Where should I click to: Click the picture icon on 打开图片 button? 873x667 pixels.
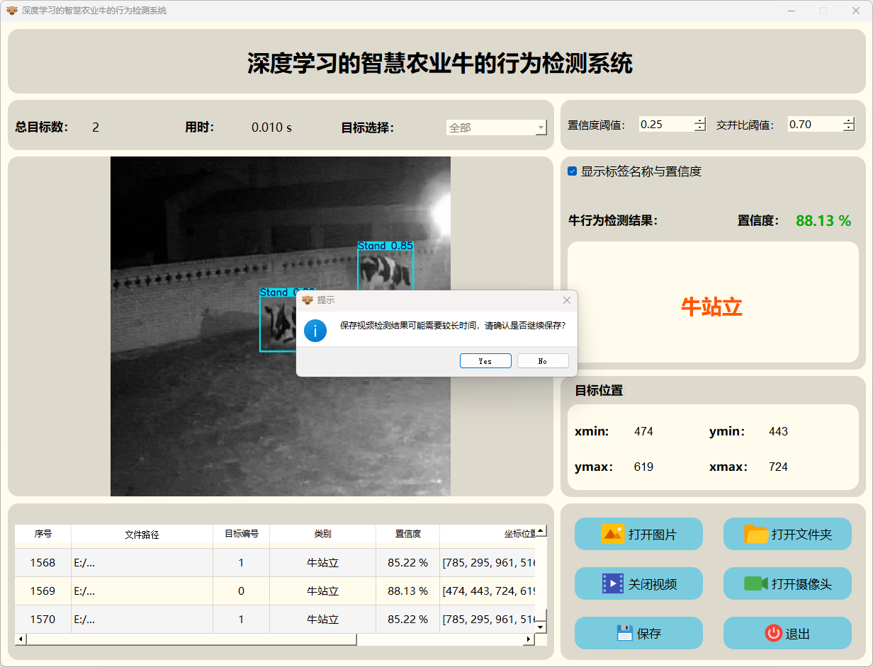tap(612, 534)
